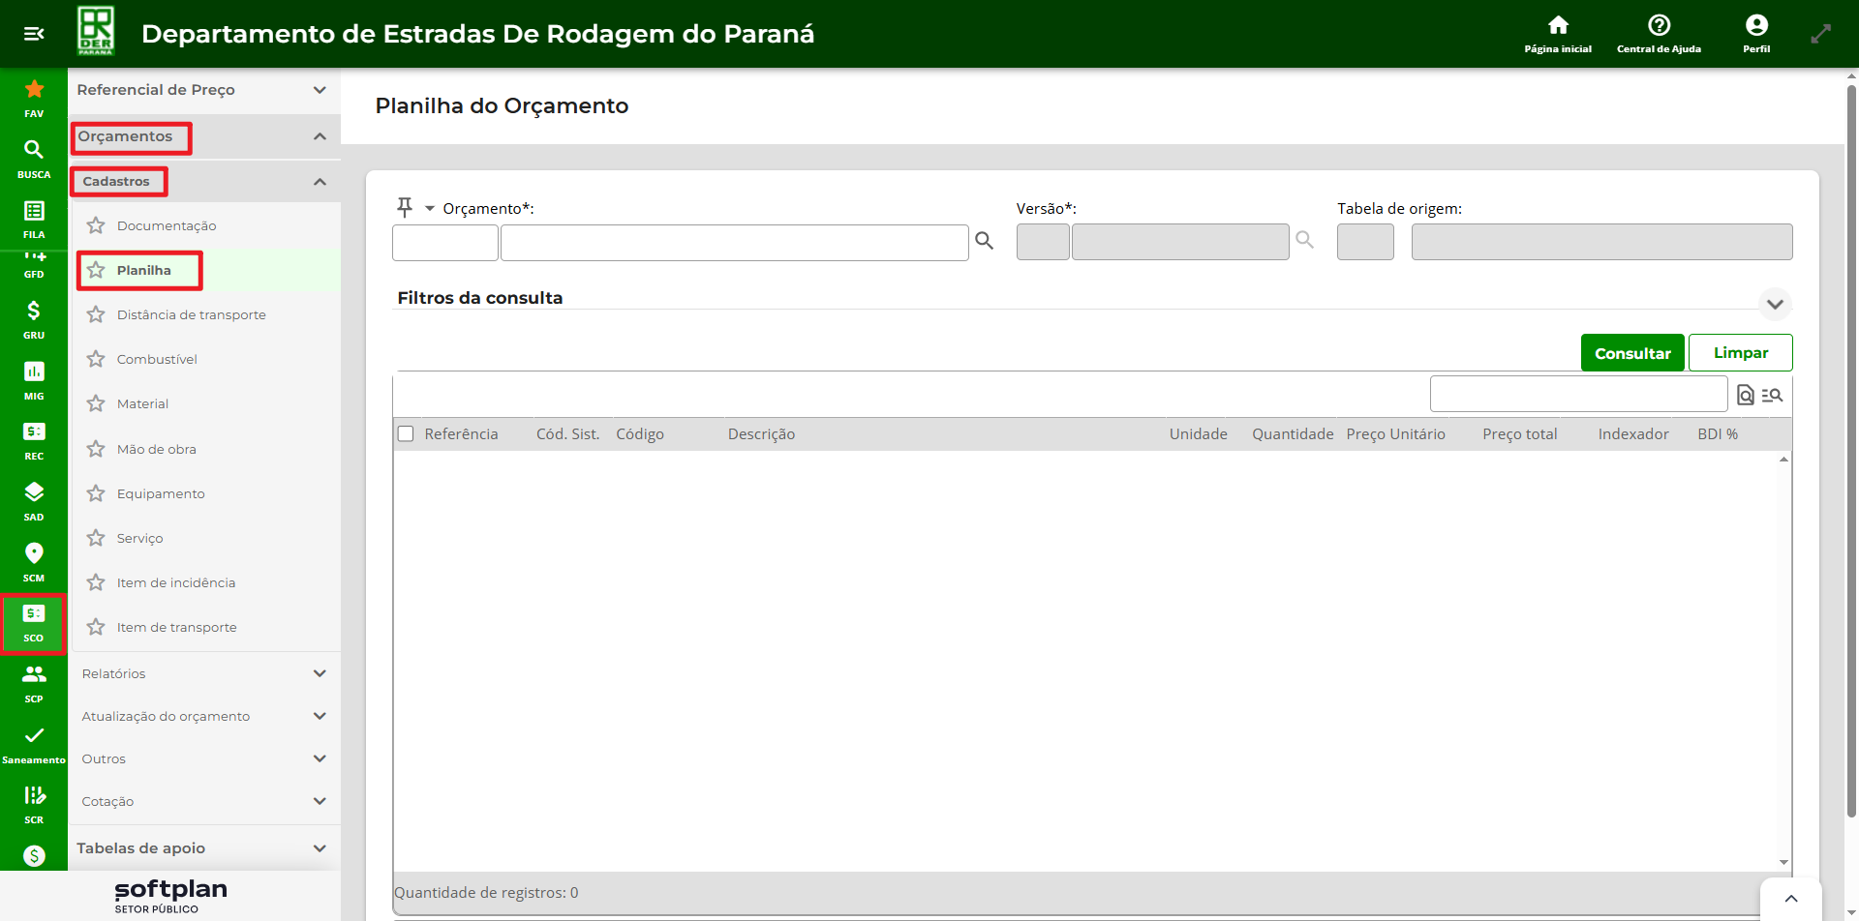Image resolution: width=1859 pixels, height=921 pixels.
Task: Expand the Filtros da consulta panel
Action: (1774, 304)
